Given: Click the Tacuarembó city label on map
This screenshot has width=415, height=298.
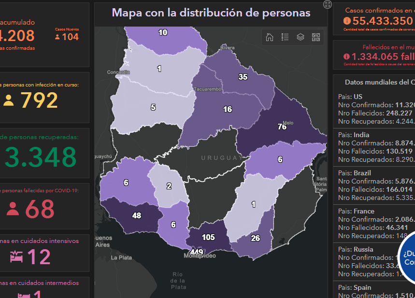Looking at the screenshot, I should [x=208, y=89].
